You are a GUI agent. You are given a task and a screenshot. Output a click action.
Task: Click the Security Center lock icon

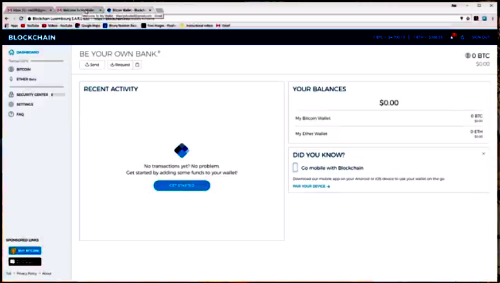(x=11, y=95)
